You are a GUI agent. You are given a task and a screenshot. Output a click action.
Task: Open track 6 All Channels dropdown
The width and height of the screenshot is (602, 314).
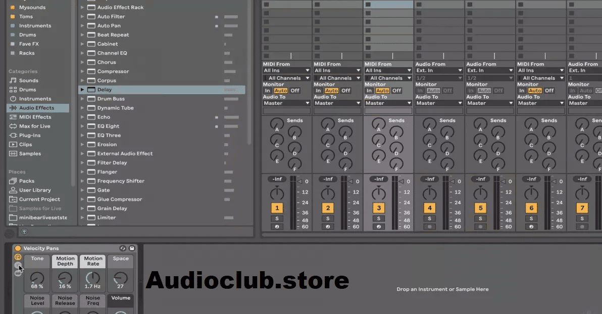[x=540, y=78]
